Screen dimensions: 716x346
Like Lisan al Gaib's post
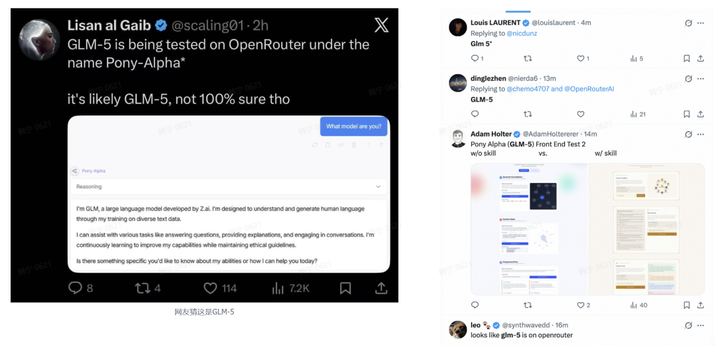click(x=210, y=288)
